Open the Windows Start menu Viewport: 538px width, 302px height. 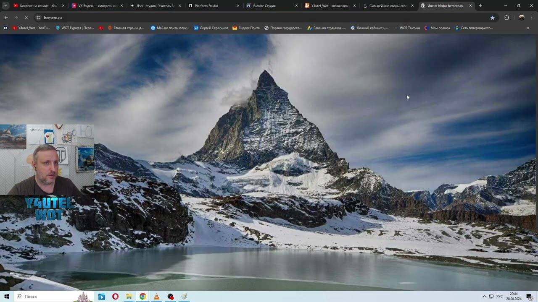tap(7, 297)
